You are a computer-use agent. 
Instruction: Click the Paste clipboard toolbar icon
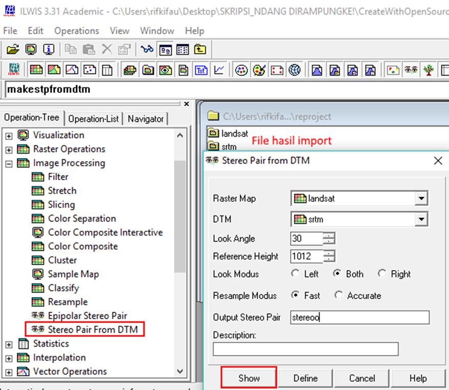coord(88,50)
